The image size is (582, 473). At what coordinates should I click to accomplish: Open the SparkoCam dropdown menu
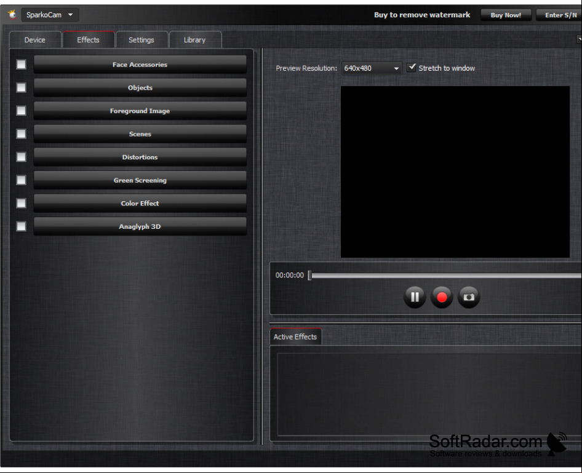(x=50, y=15)
